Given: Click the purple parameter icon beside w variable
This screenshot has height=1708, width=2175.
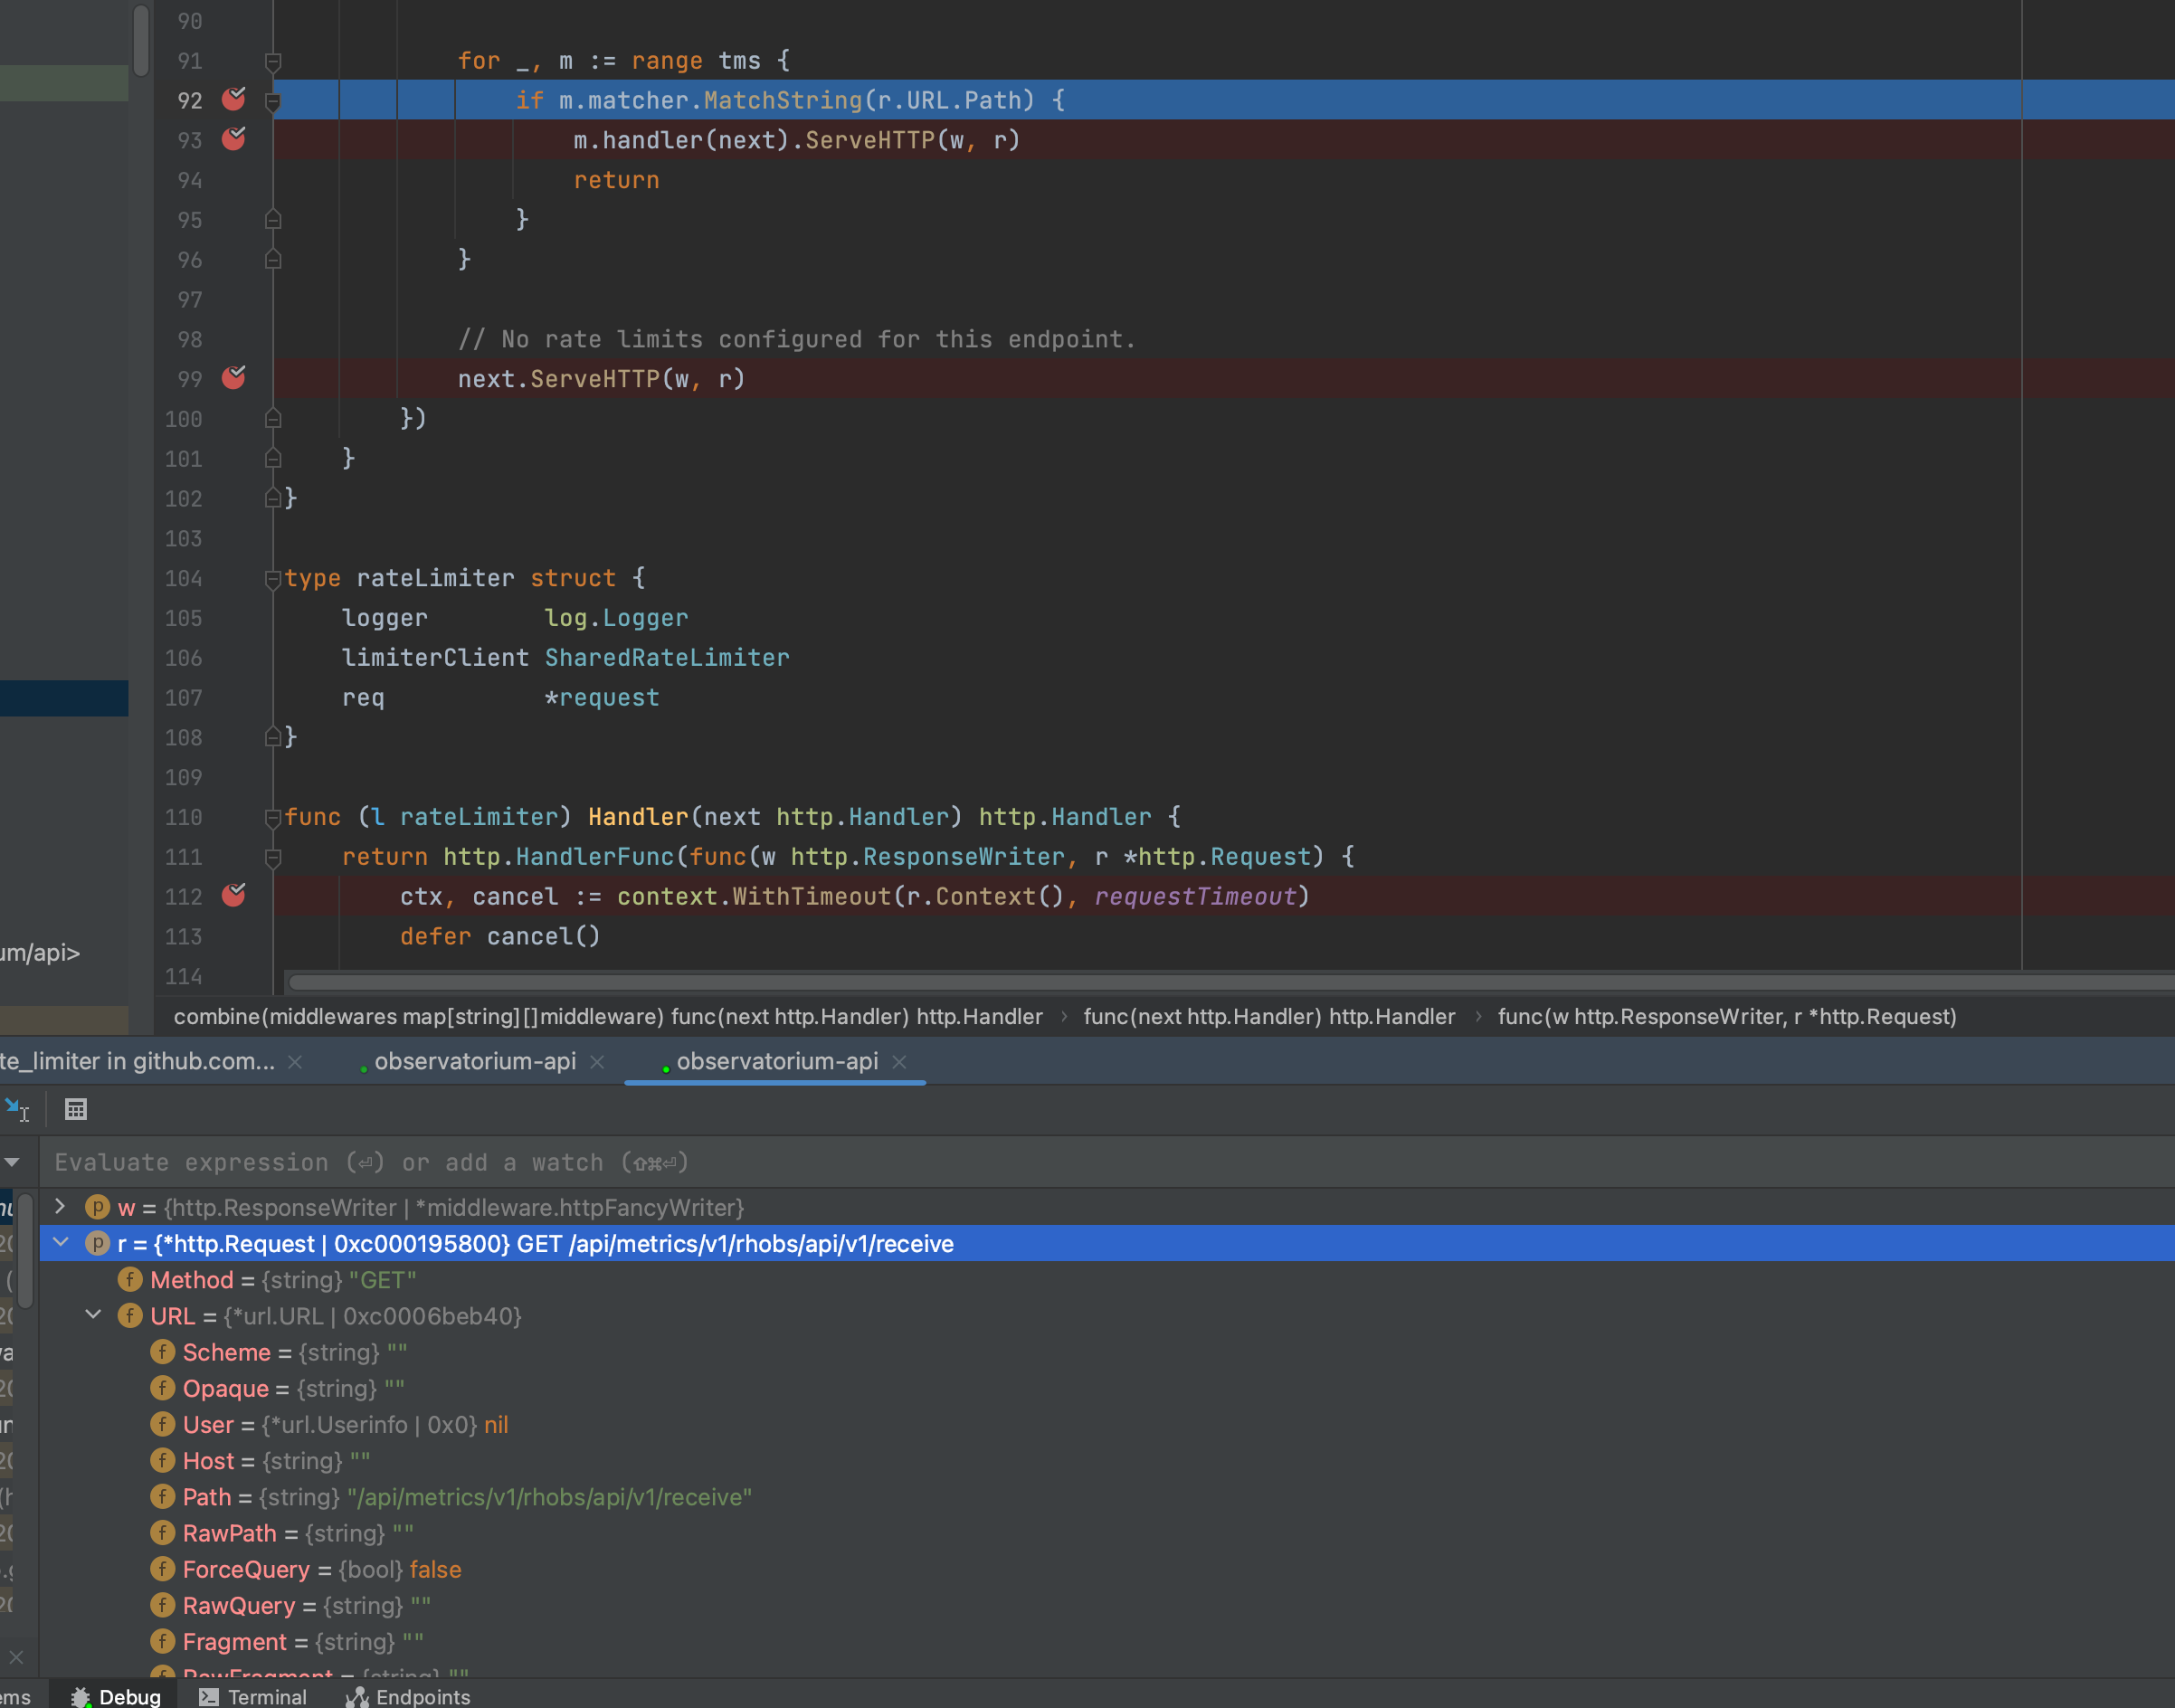Looking at the screenshot, I should (x=96, y=1207).
